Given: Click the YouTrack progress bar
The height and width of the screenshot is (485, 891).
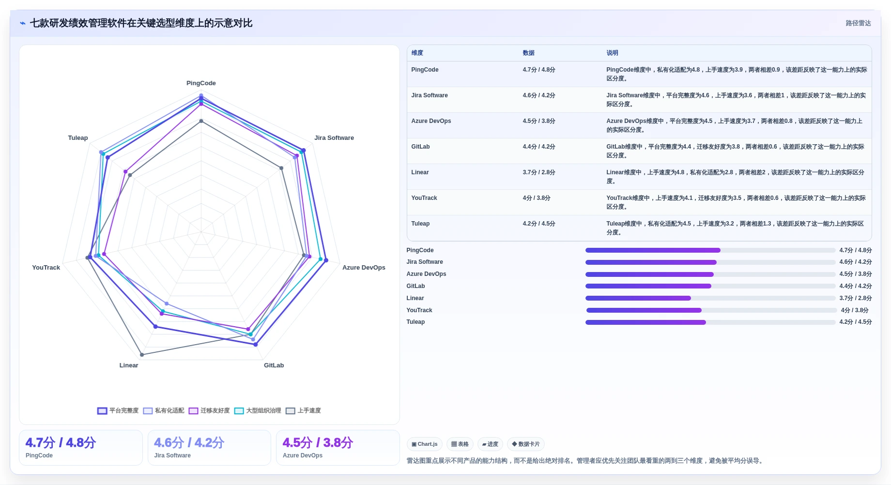Looking at the screenshot, I should tap(711, 310).
